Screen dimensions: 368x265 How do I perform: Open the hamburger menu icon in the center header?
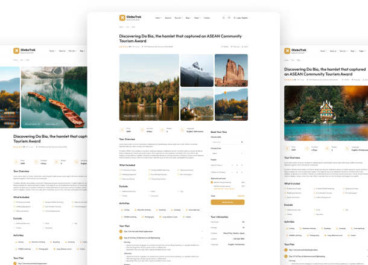(x=229, y=18)
